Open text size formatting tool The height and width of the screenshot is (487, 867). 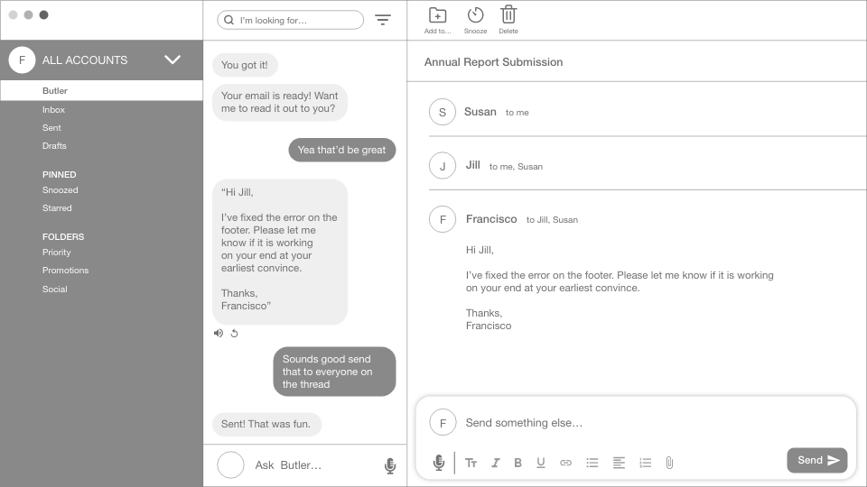(471, 463)
